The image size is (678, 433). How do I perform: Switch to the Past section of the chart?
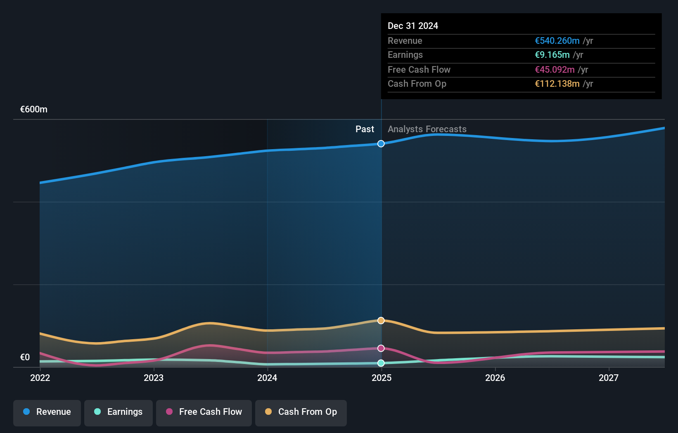pos(365,129)
